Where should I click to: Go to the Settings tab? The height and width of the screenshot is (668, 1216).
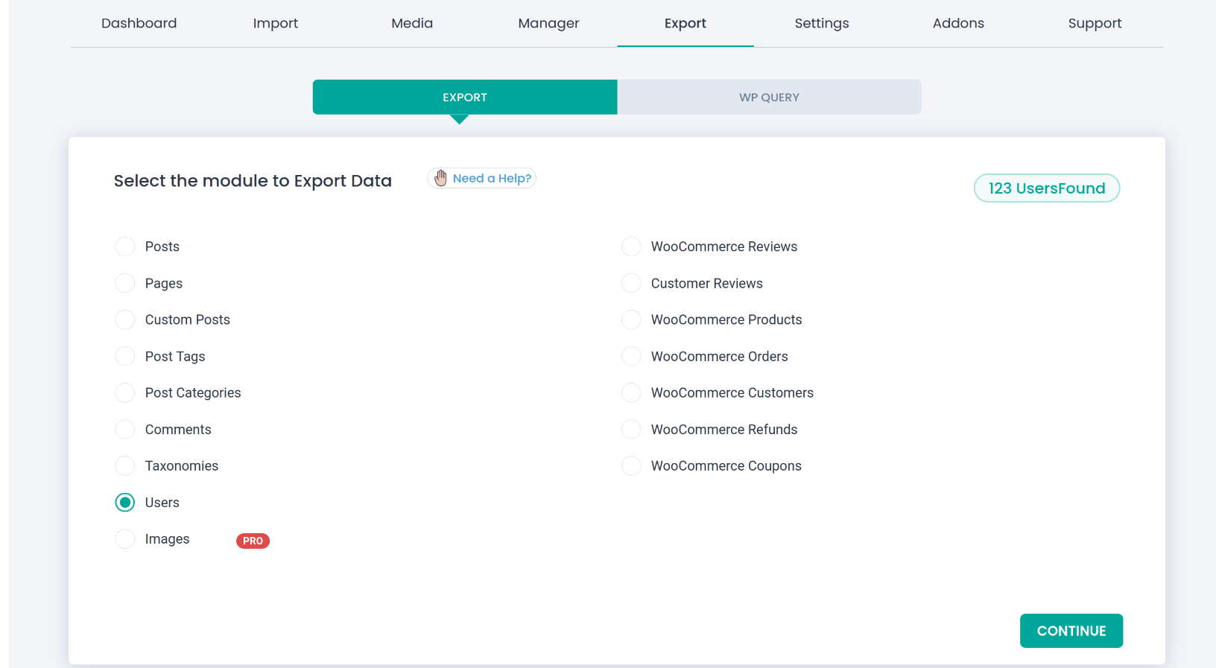(821, 23)
